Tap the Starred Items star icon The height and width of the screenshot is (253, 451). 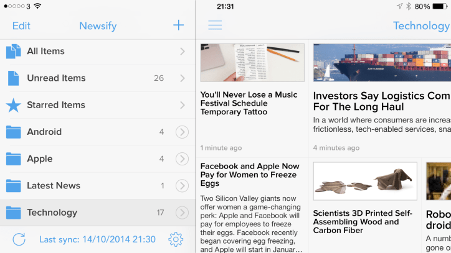(13, 105)
